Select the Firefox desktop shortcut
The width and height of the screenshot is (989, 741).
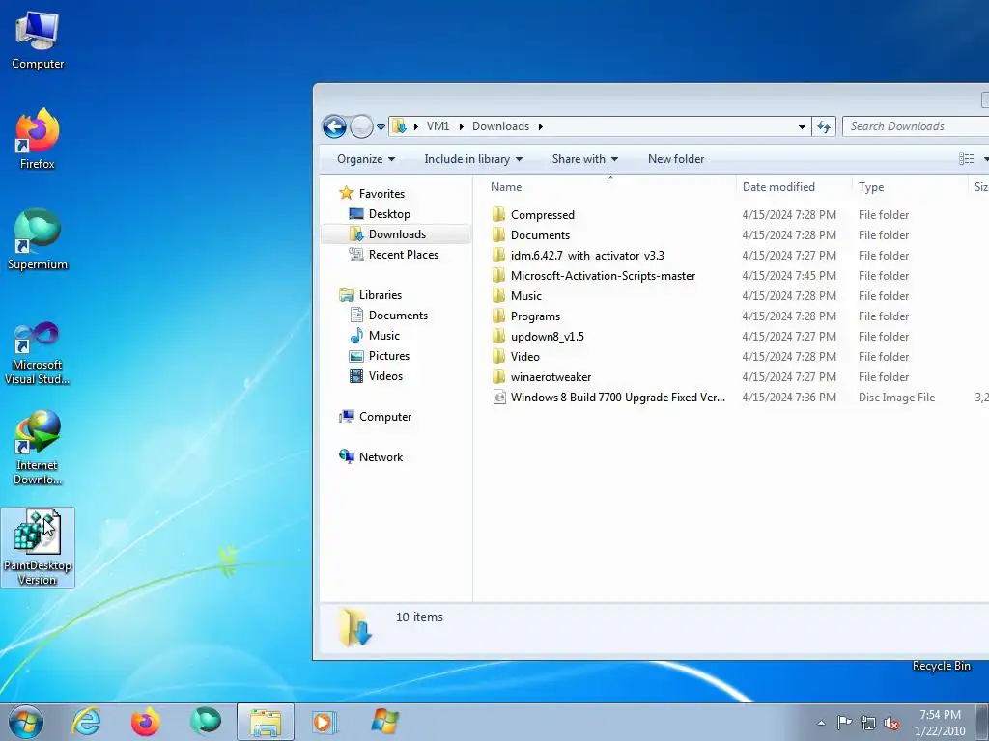tap(38, 139)
